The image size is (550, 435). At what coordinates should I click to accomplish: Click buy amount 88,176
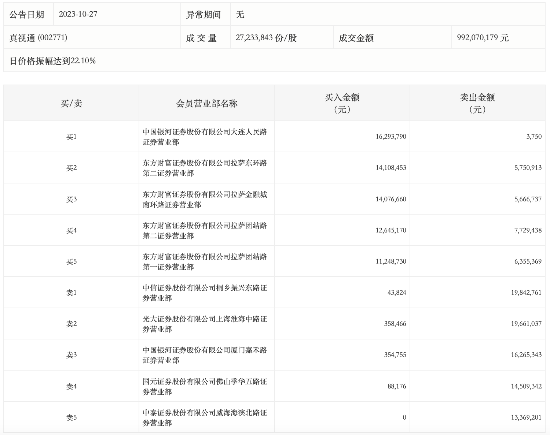point(397,386)
